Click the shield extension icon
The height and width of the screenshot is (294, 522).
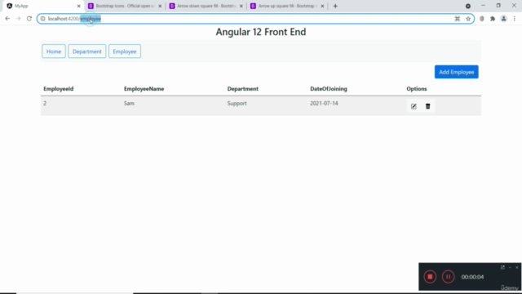(x=482, y=19)
